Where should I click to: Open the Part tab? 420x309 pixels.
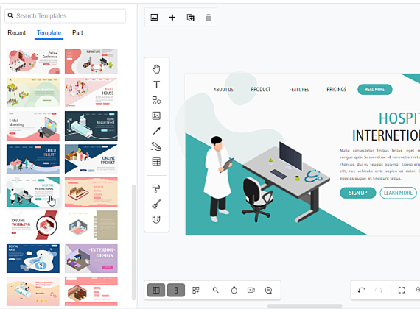(77, 32)
